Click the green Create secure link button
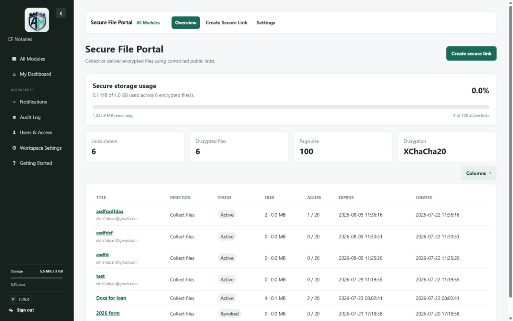The image size is (513, 321). click(x=471, y=53)
